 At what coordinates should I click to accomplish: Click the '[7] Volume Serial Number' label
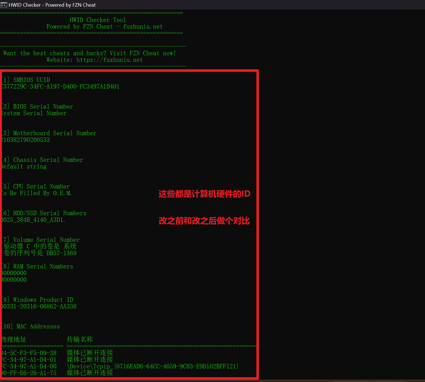(x=40, y=240)
